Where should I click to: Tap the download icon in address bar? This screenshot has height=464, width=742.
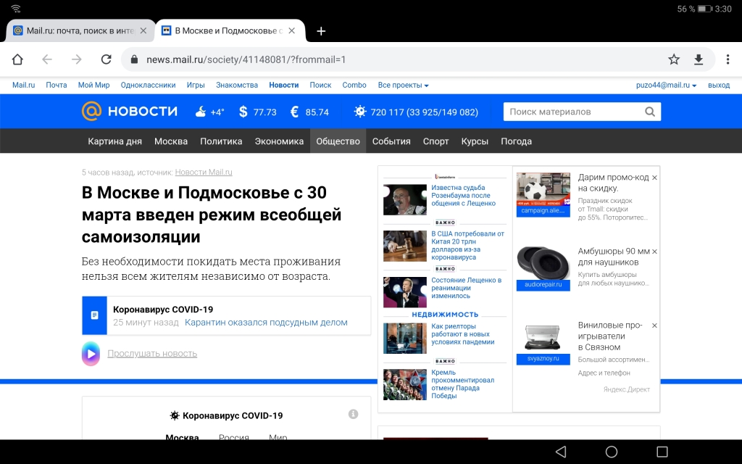coord(699,59)
